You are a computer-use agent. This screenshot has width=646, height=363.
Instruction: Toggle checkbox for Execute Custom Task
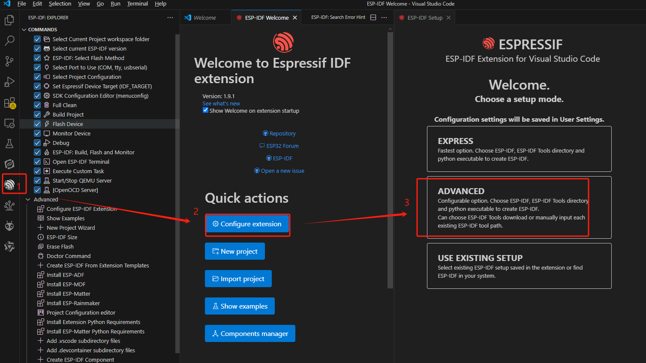37,171
